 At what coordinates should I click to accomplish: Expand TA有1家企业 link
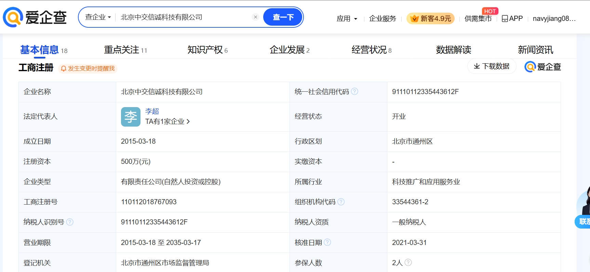tap(167, 121)
